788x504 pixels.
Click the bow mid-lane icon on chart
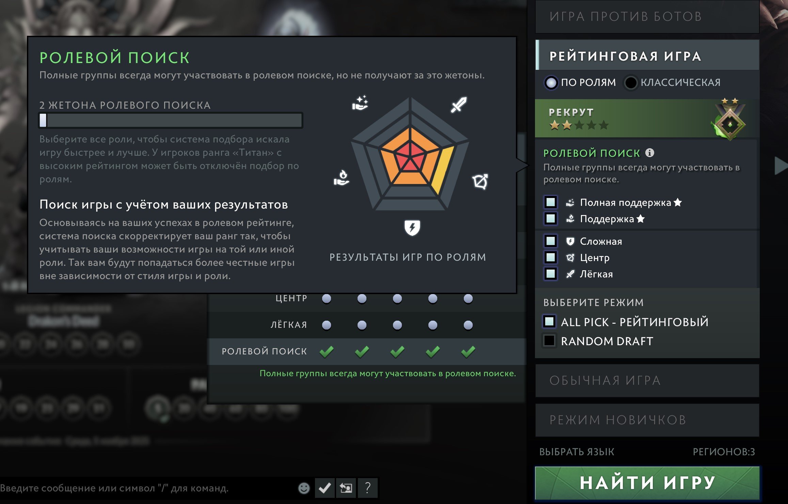tap(480, 181)
